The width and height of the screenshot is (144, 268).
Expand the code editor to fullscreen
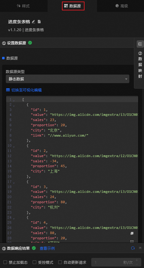pyautogui.click(x=132, y=241)
